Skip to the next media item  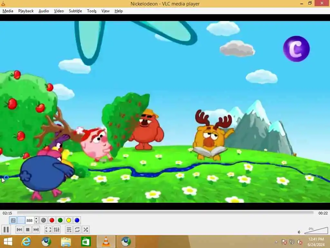click(36, 230)
